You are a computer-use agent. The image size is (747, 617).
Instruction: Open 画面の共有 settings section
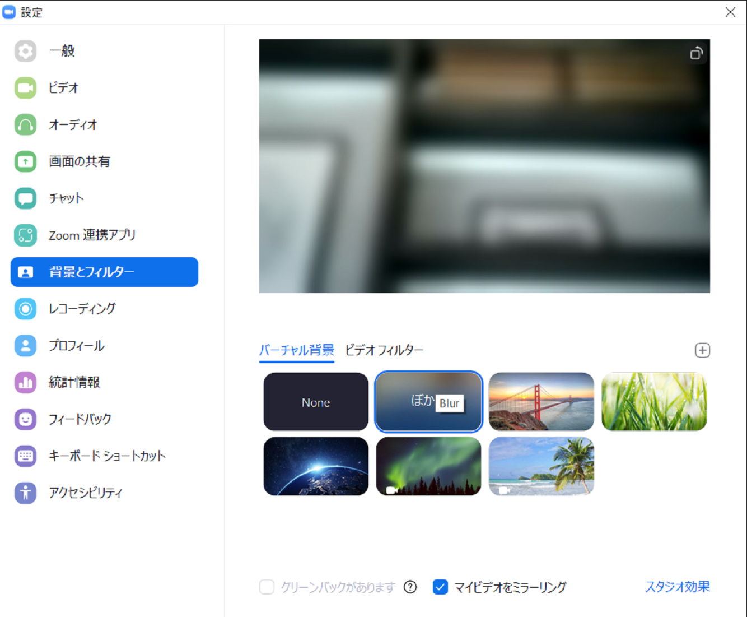[x=104, y=161]
